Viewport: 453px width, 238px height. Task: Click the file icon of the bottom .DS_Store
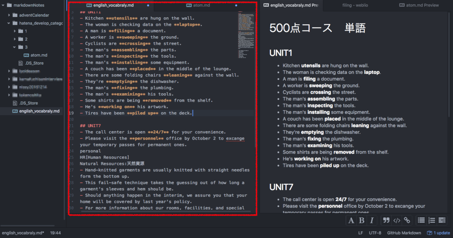15,103
